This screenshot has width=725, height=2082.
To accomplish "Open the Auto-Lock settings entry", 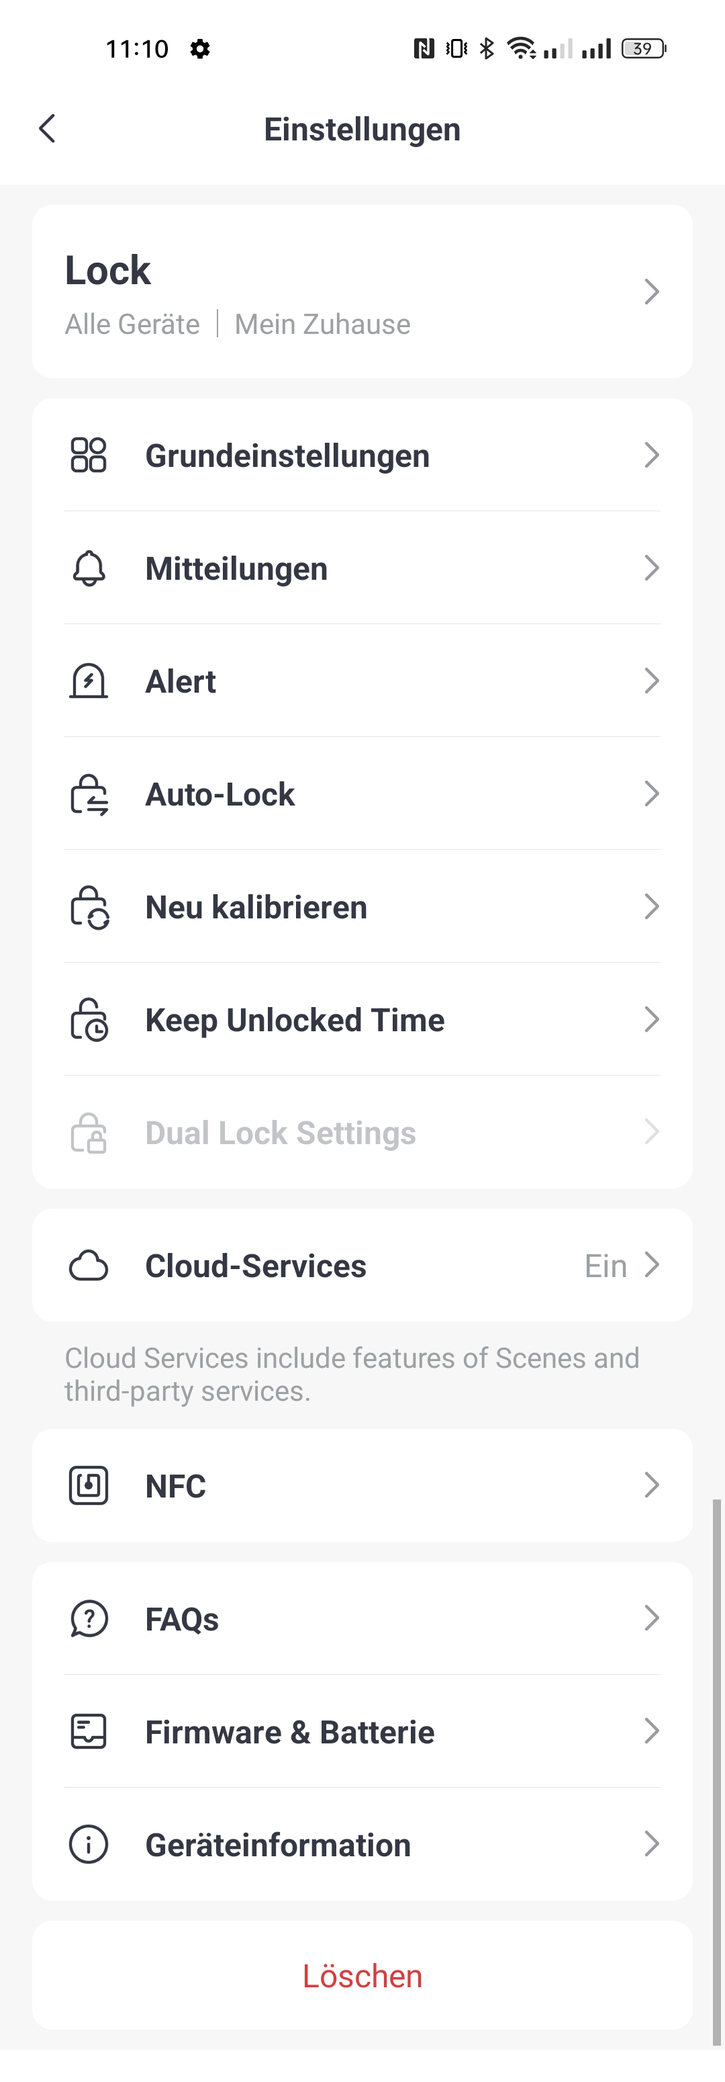I will click(x=362, y=793).
